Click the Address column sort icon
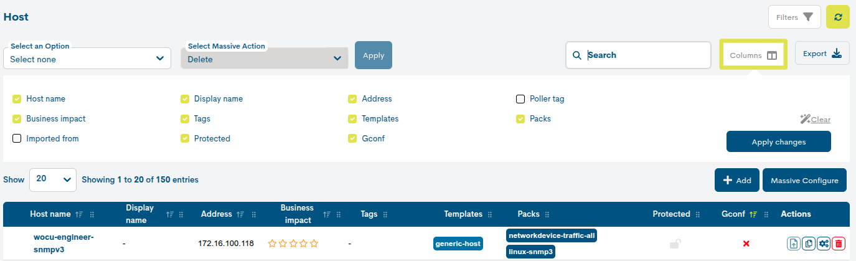This screenshot has width=856, height=261. (240, 214)
